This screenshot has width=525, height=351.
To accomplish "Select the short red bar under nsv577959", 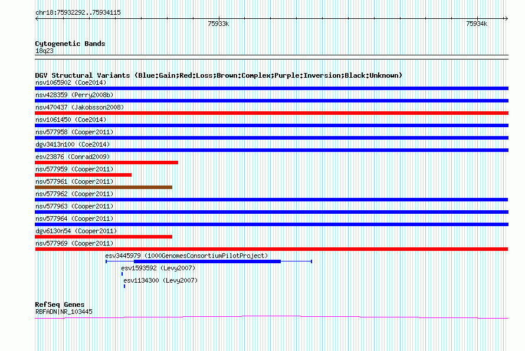I will click(x=83, y=175).
